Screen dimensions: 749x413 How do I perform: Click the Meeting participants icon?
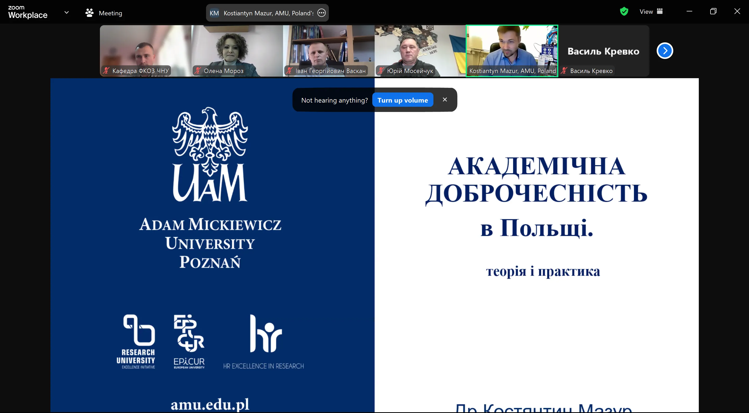[89, 13]
